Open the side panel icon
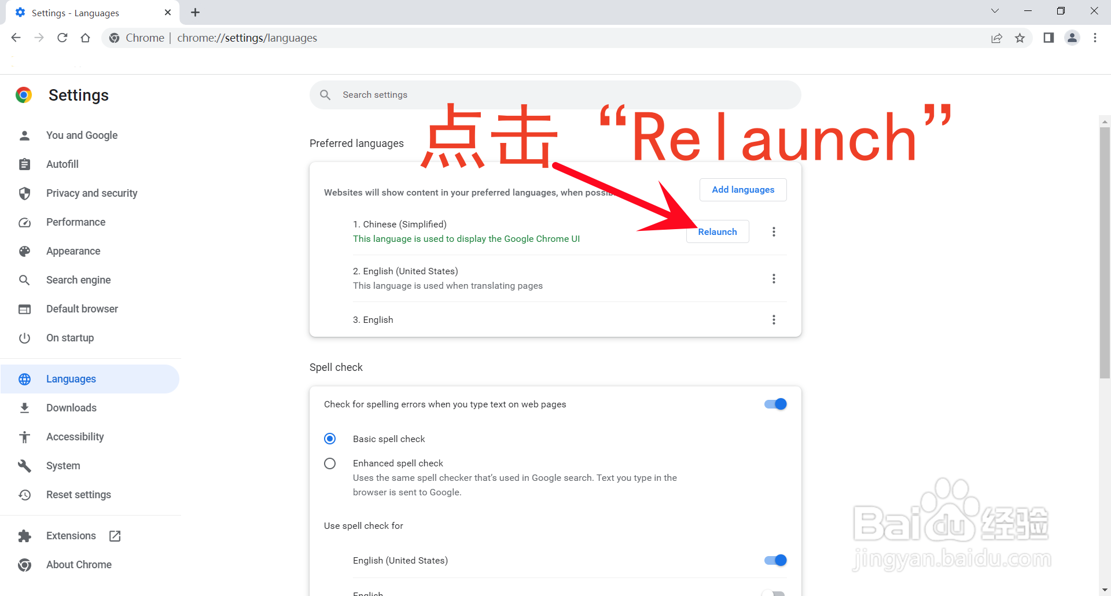The image size is (1111, 596). [x=1049, y=38]
